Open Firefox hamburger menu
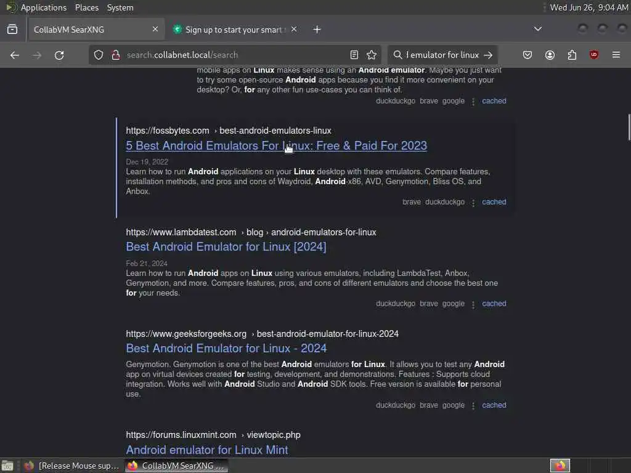 (x=616, y=55)
